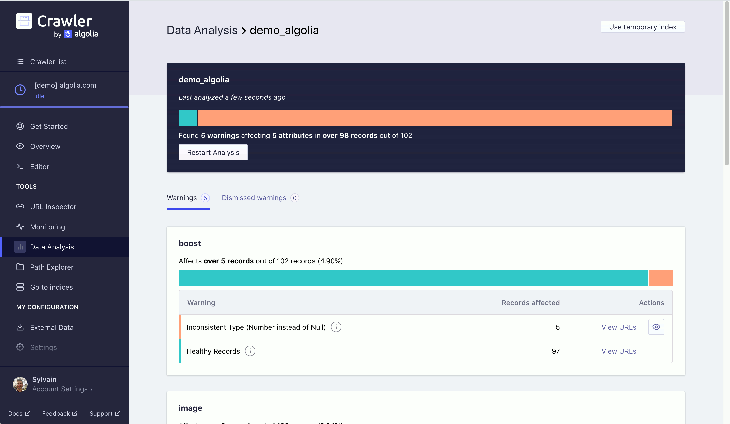Click the info icon next to Inconsistent Type warning
This screenshot has width=730, height=424.
[336, 327]
